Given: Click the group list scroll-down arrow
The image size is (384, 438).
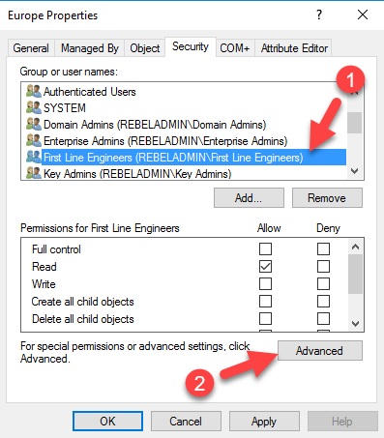Looking at the screenshot, I should [355, 171].
